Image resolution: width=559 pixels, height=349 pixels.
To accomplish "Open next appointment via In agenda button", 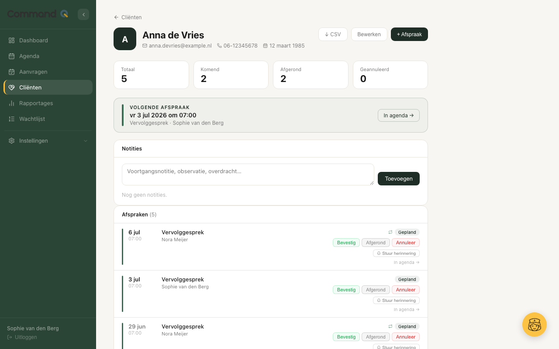I will (x=399, y=115).
